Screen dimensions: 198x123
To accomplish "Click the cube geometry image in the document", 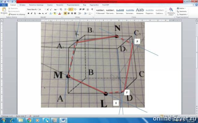I will click(x=93, y=65).
